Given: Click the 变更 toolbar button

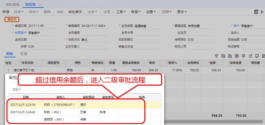Looking at the screenshot, I should [107, 12].
